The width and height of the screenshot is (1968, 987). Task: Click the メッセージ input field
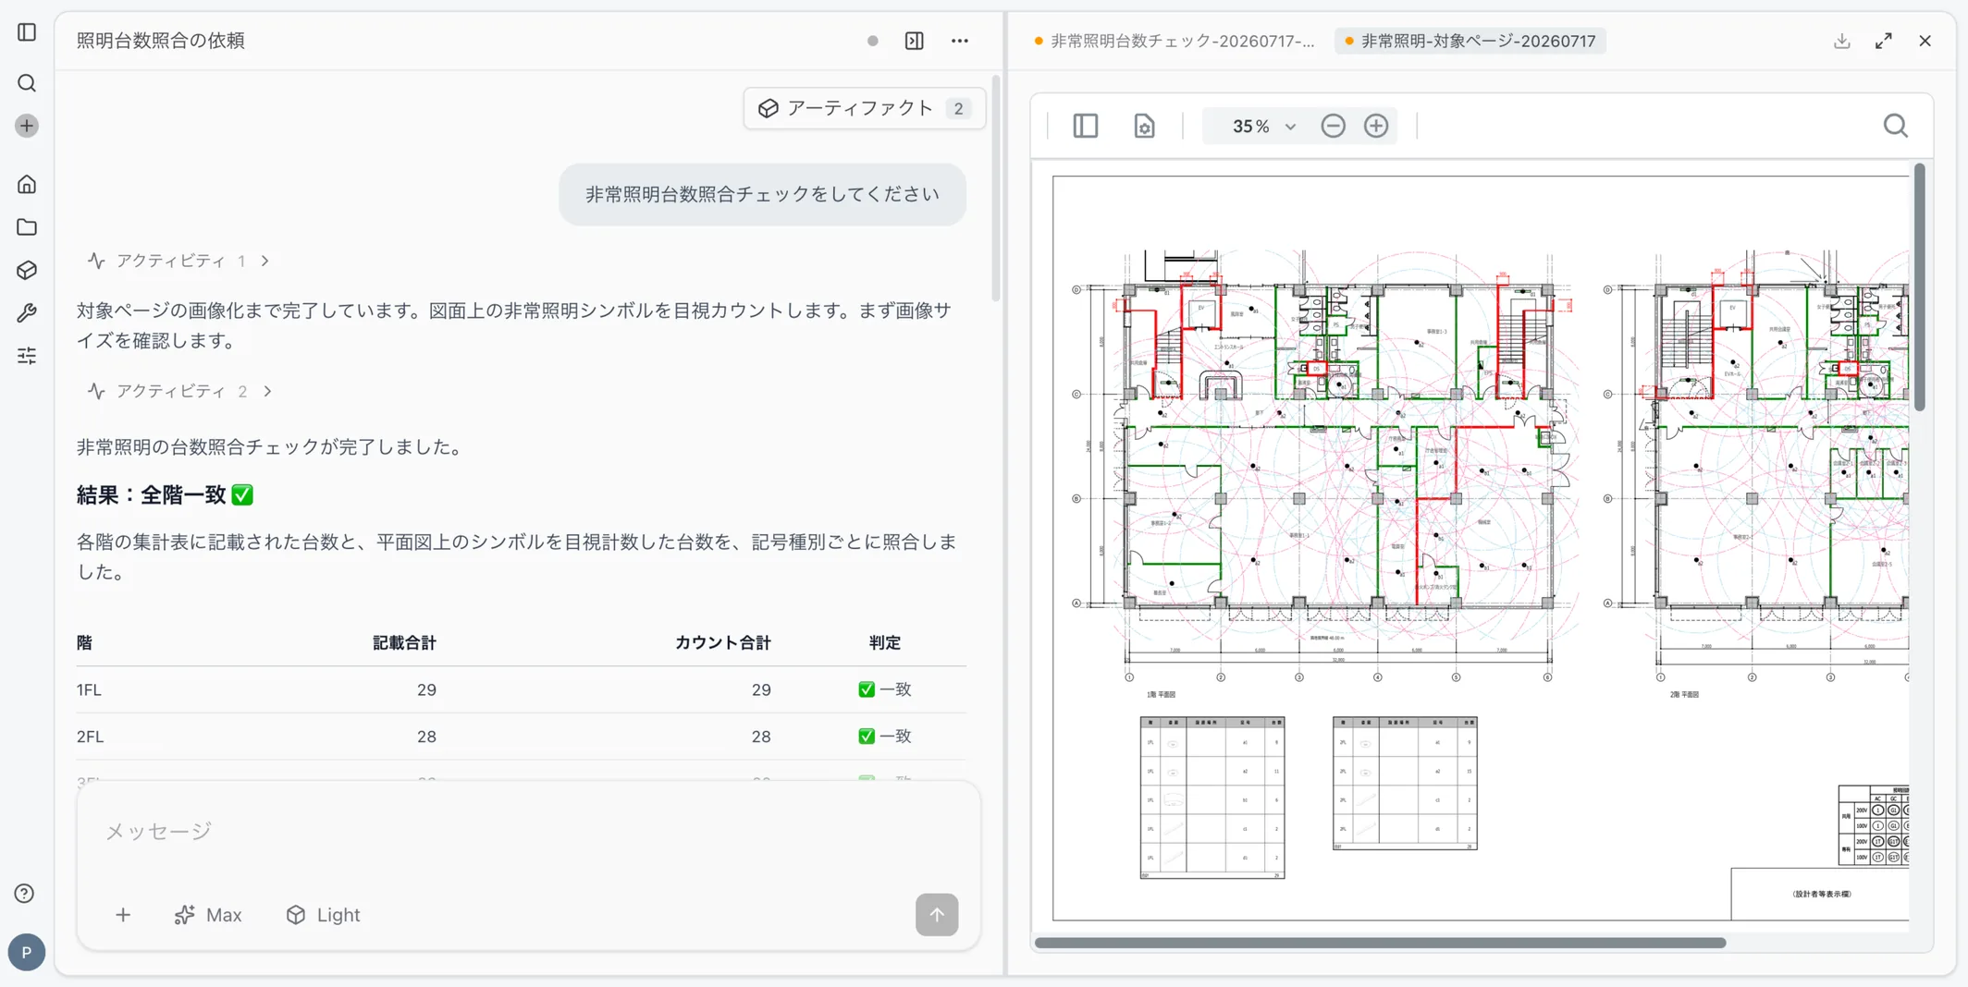coord(527,831)
